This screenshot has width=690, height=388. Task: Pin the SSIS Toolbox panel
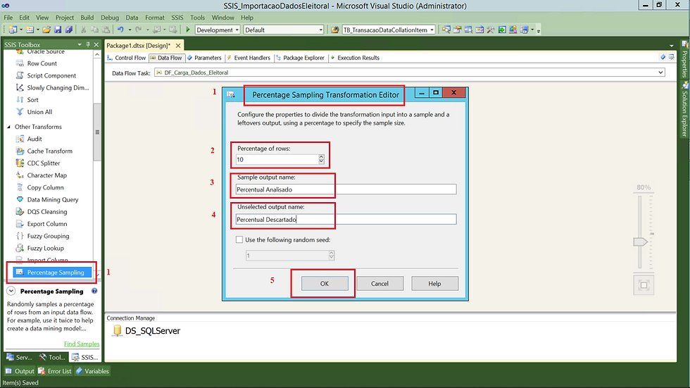point(88,44)
